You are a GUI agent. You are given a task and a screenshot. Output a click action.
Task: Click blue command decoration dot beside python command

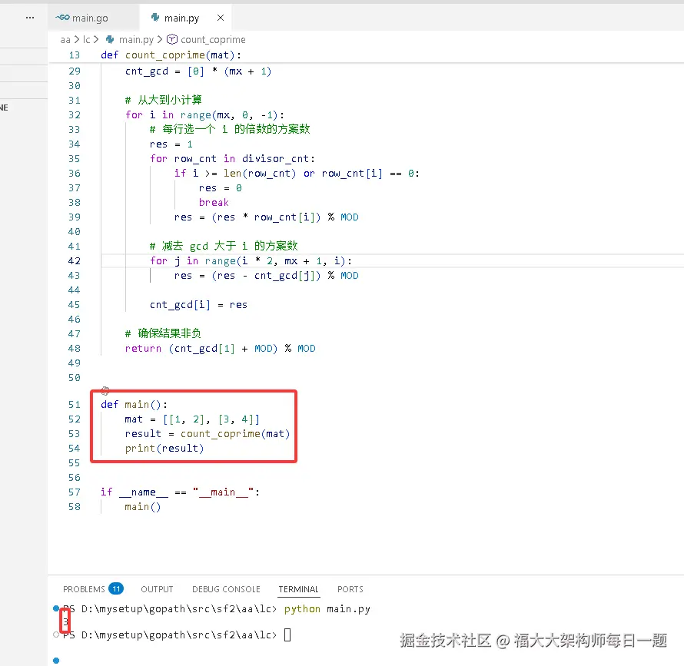tap(56, 608)
